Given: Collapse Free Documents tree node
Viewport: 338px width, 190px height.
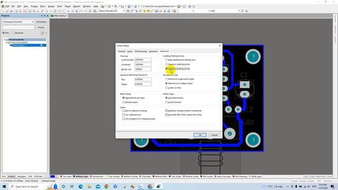Looking at the screenshot, I should (x=5, y=40).
